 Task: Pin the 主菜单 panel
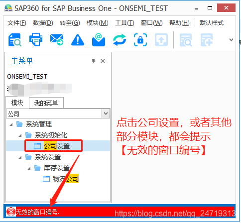click(94, 61)
